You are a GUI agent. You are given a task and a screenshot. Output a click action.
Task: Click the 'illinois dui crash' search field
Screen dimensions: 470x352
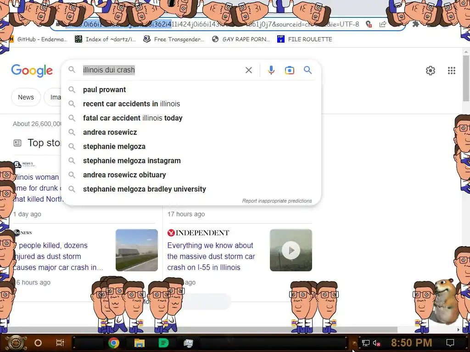(162, 70)
